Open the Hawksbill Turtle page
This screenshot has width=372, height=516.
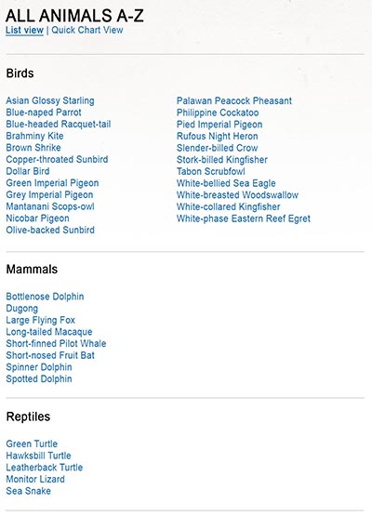38,456
